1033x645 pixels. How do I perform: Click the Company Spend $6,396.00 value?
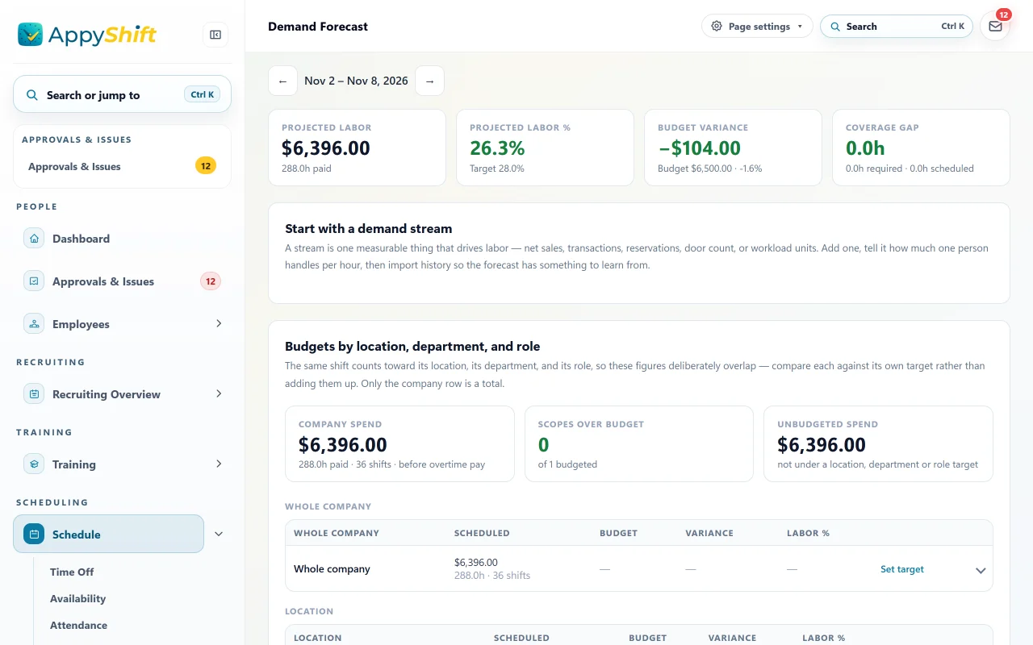[343, 445]
